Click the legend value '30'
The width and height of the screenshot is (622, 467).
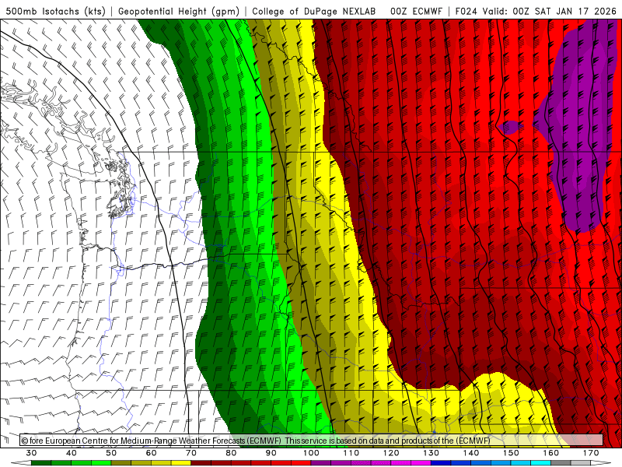pos(31,453)
